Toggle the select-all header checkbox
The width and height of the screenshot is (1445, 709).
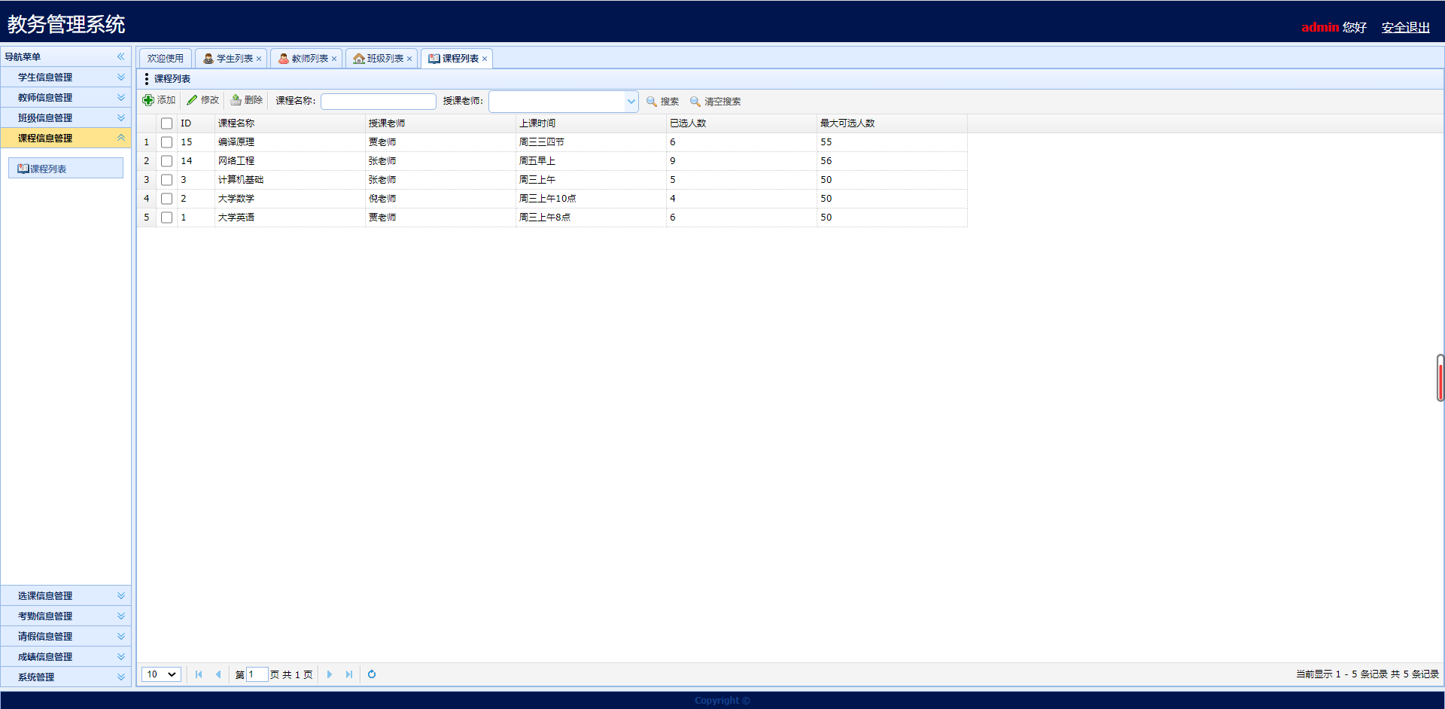click(x=167, y=123)
